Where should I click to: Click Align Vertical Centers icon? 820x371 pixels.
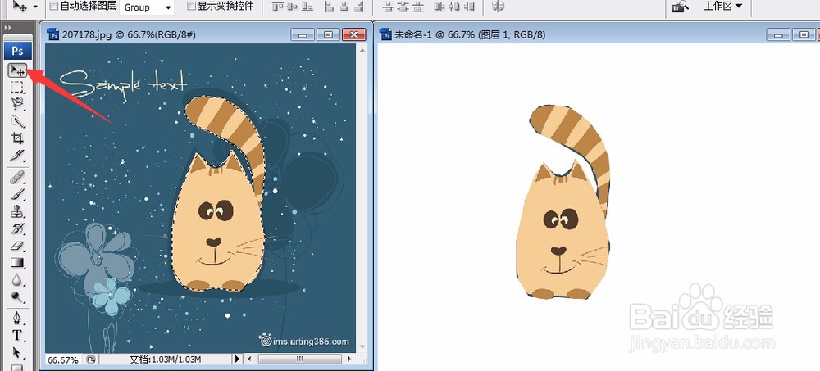pos(293,7)
